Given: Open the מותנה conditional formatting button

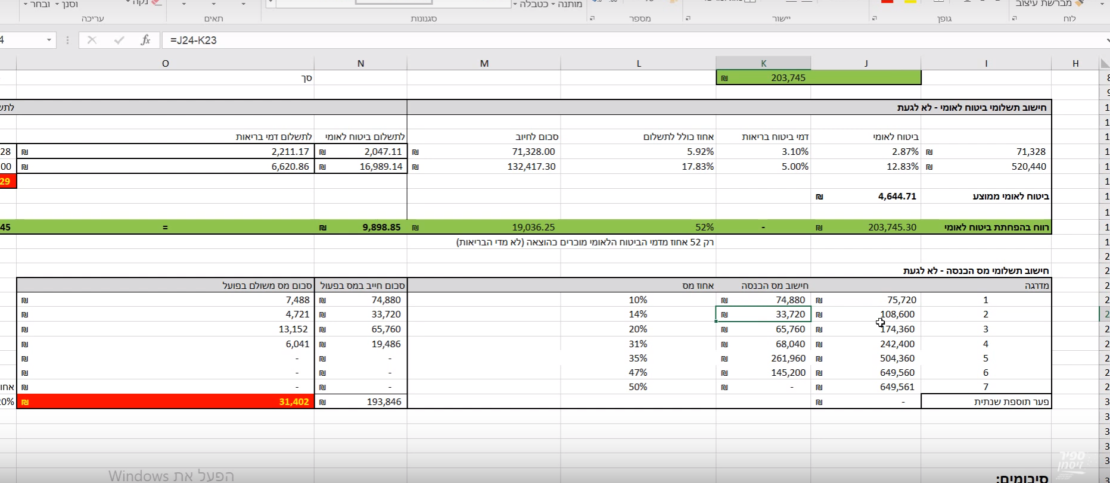Looking at the screenshot, I should tap(570, 4).
